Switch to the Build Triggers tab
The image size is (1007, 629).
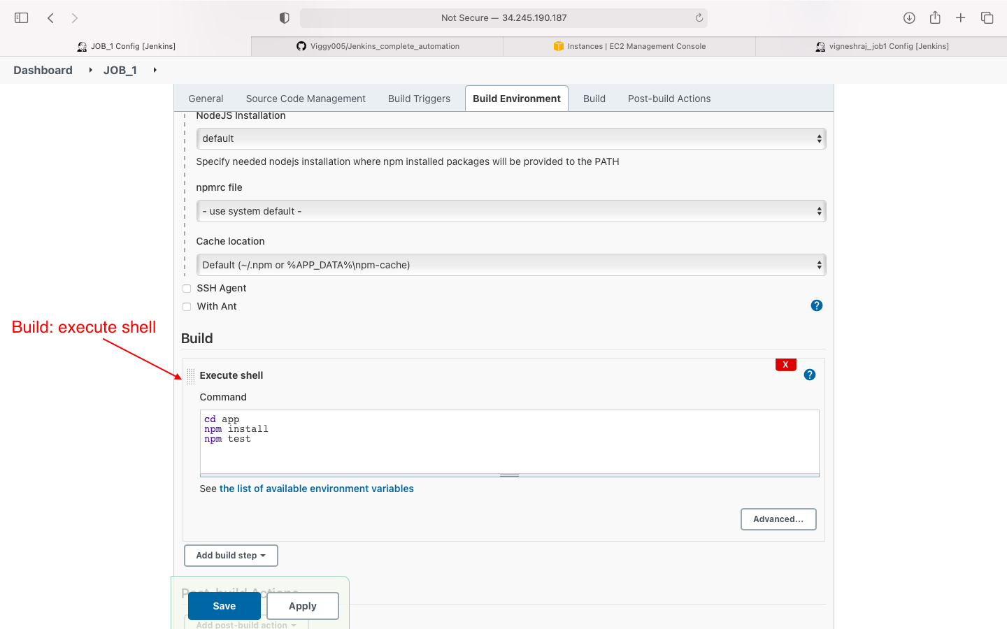tap(419, 99)
